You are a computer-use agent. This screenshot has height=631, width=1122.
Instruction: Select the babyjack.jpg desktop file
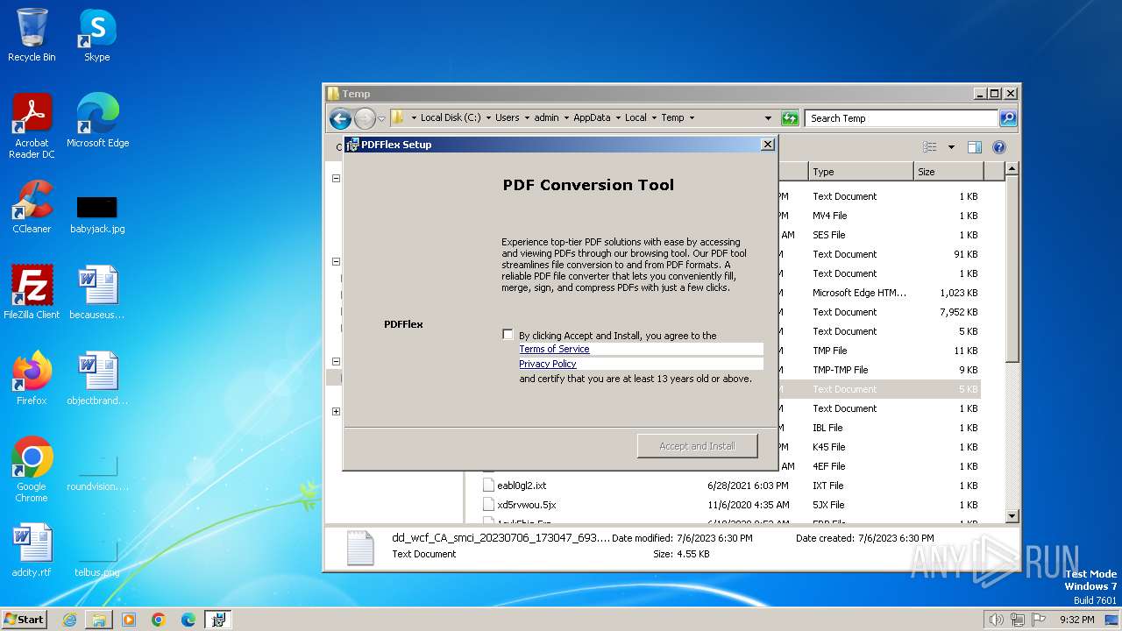pyautogui.click(x=97, y=215)
